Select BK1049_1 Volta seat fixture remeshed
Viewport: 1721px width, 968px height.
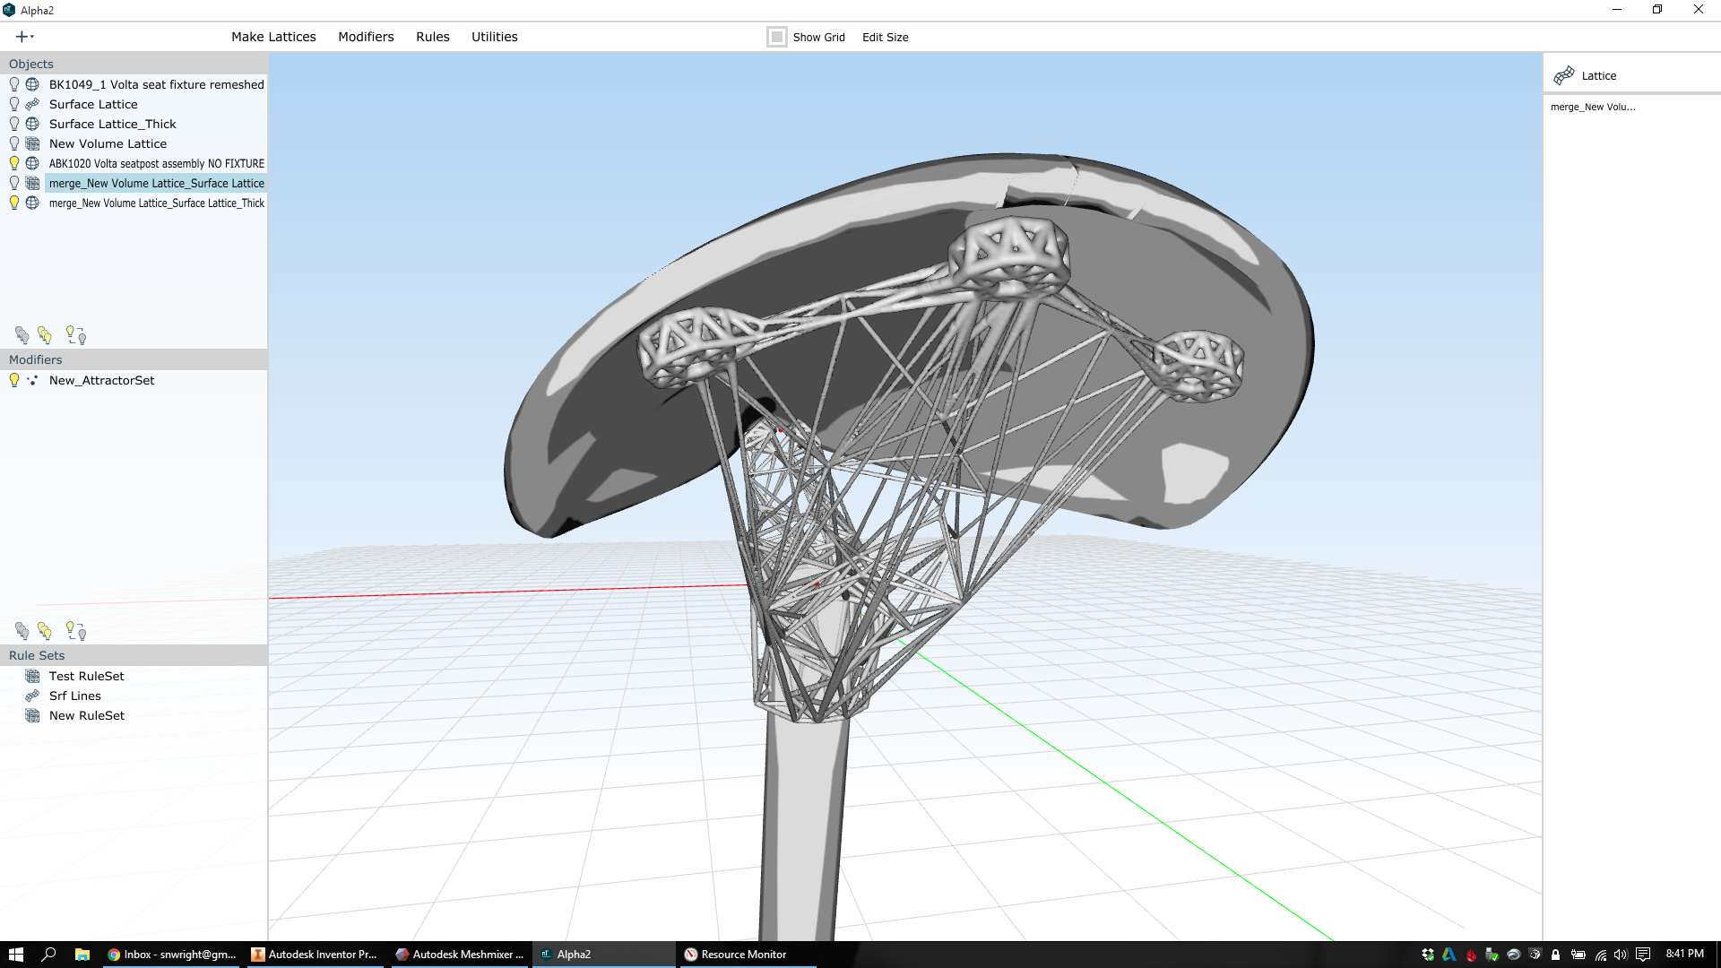coord(156,84)
